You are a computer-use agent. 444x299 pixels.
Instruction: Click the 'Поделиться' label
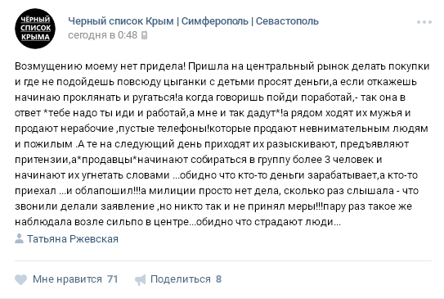point(181,279)
